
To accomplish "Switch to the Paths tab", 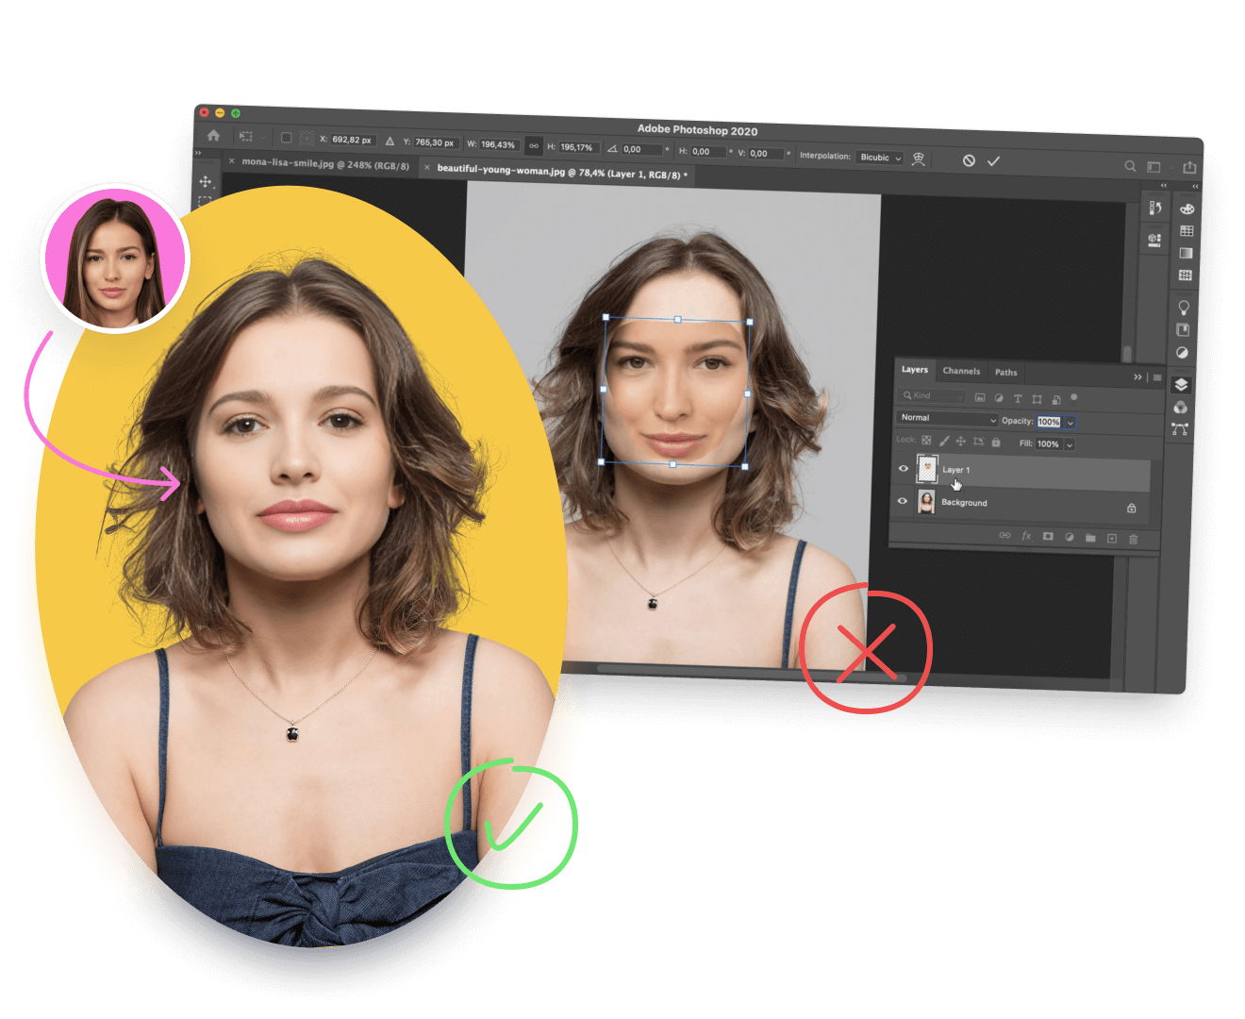I will pos(1006,372).
